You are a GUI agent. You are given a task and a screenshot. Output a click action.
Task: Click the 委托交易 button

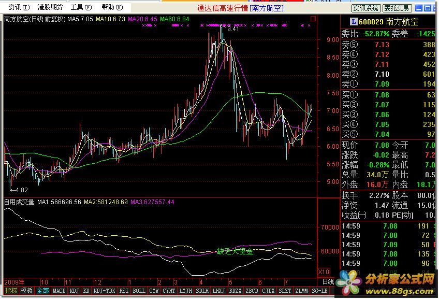(x=397, y=8)
